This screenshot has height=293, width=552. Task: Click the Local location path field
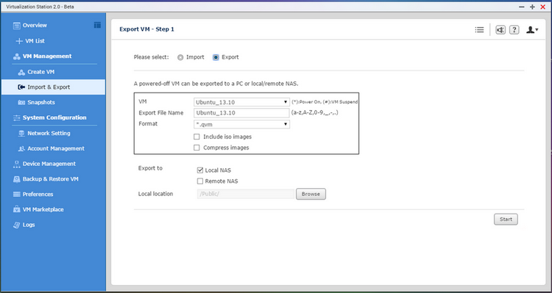pos(246,194)
